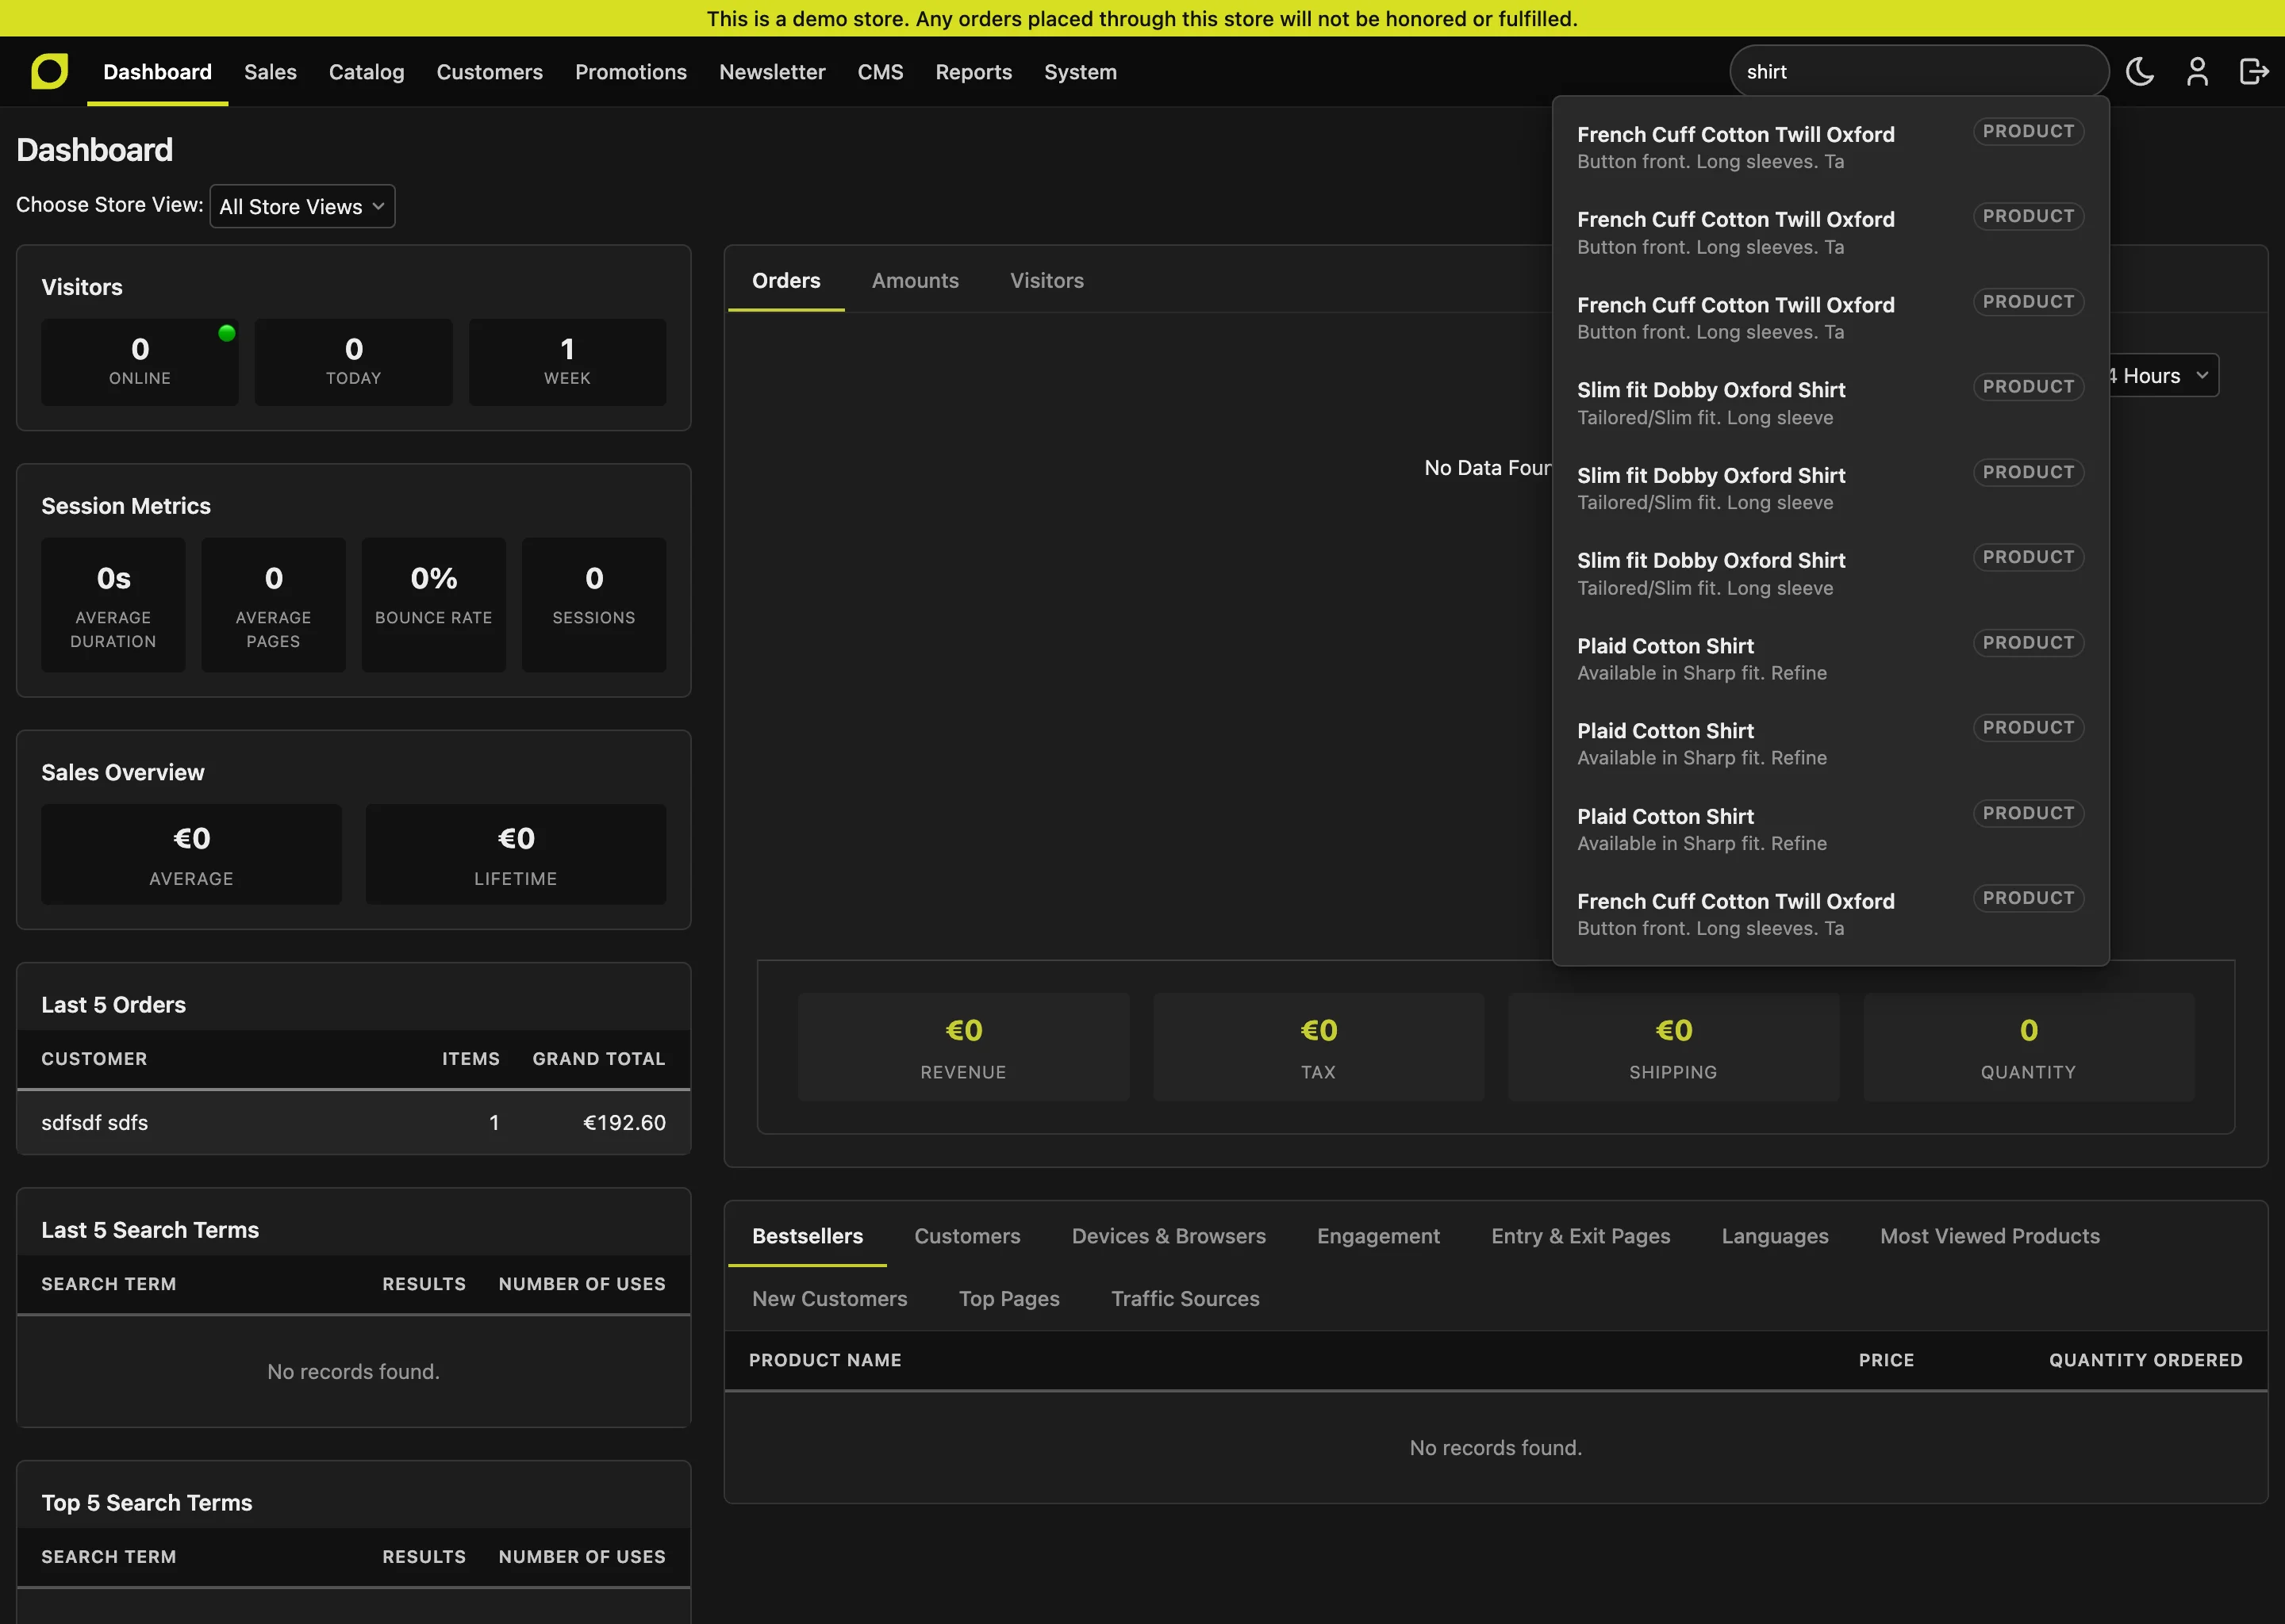Click the ONLINE visitors tile
This screenshot has height=1624, width=2285.
(139, 362)
